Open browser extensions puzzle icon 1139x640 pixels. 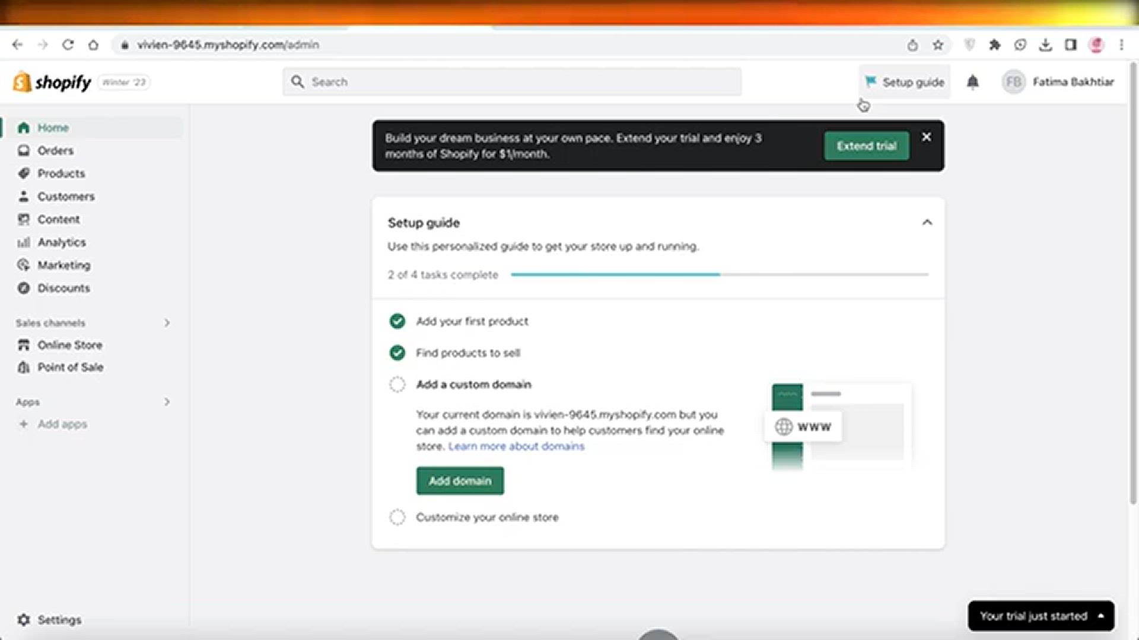tap(995, 44)
